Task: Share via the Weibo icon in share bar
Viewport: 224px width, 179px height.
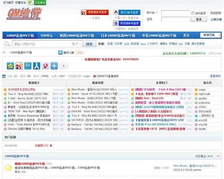Action: click(19, 66)
